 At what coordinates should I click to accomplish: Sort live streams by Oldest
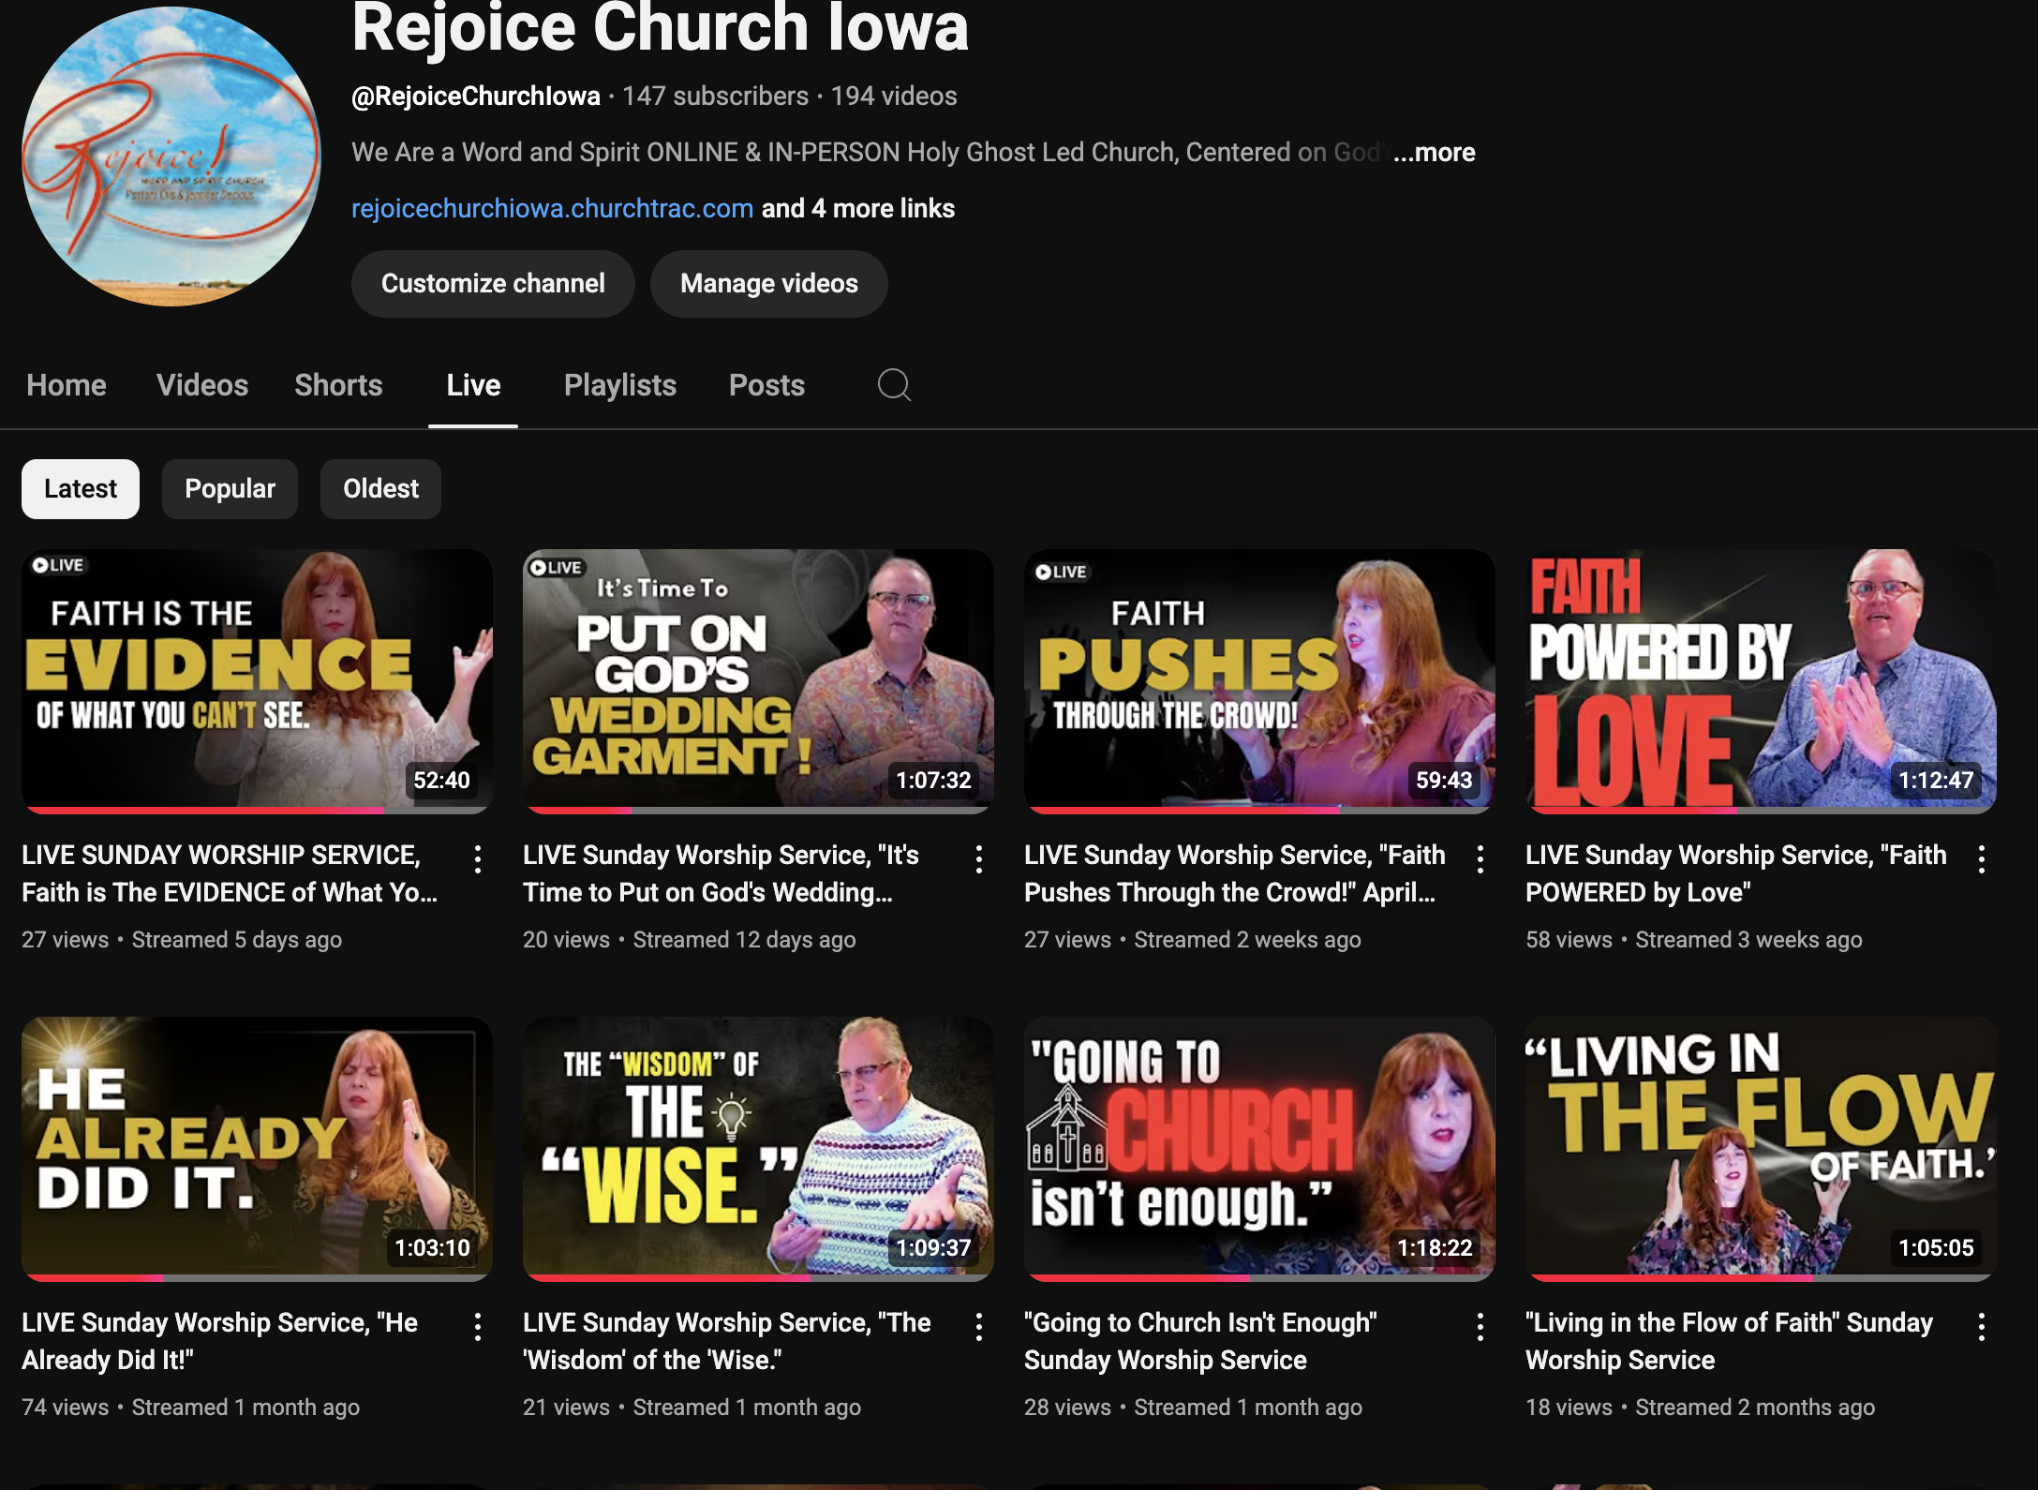pos(380,489)
